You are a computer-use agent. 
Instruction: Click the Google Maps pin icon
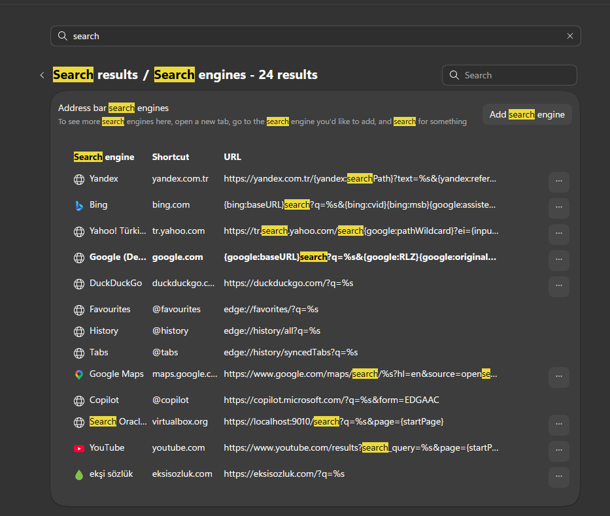click(79, 374)
